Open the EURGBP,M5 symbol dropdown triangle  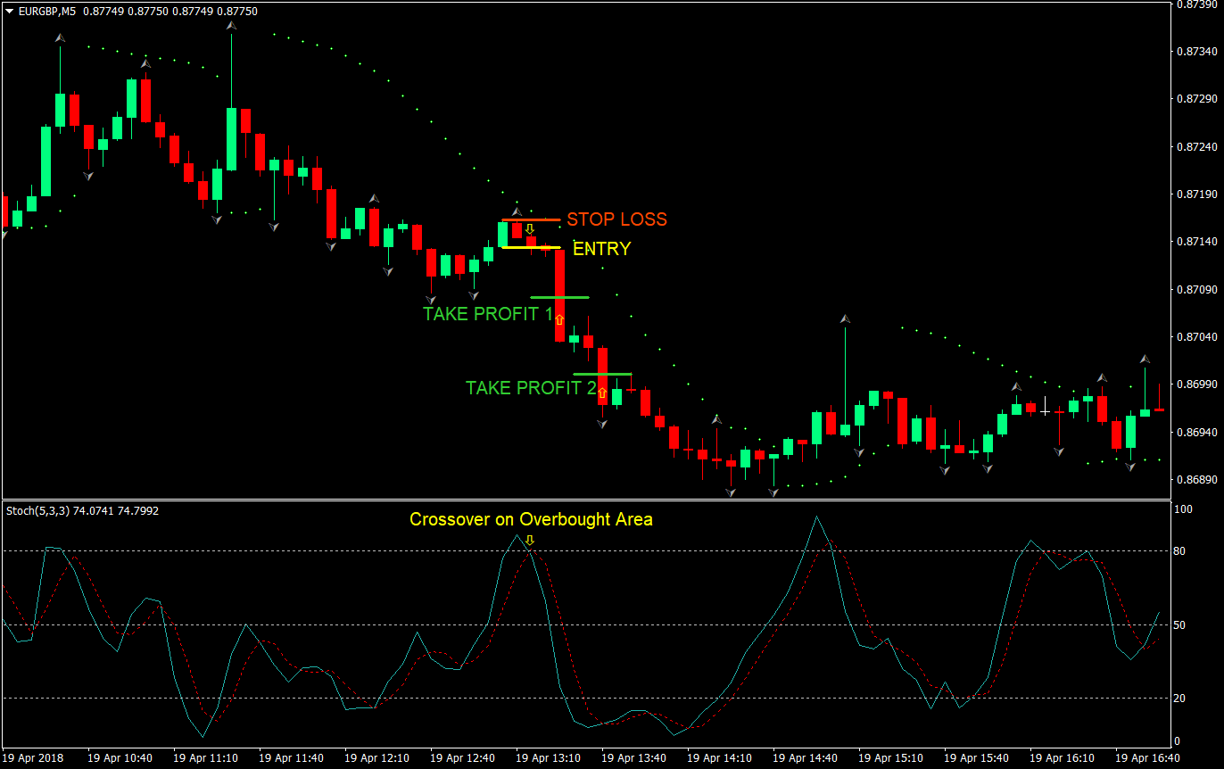[9, 12]
